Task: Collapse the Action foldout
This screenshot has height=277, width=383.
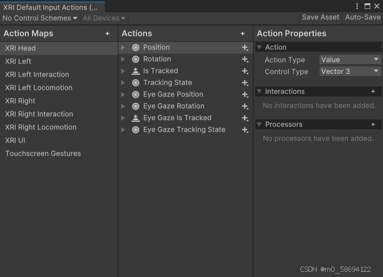Action: [x=260, y=47]
